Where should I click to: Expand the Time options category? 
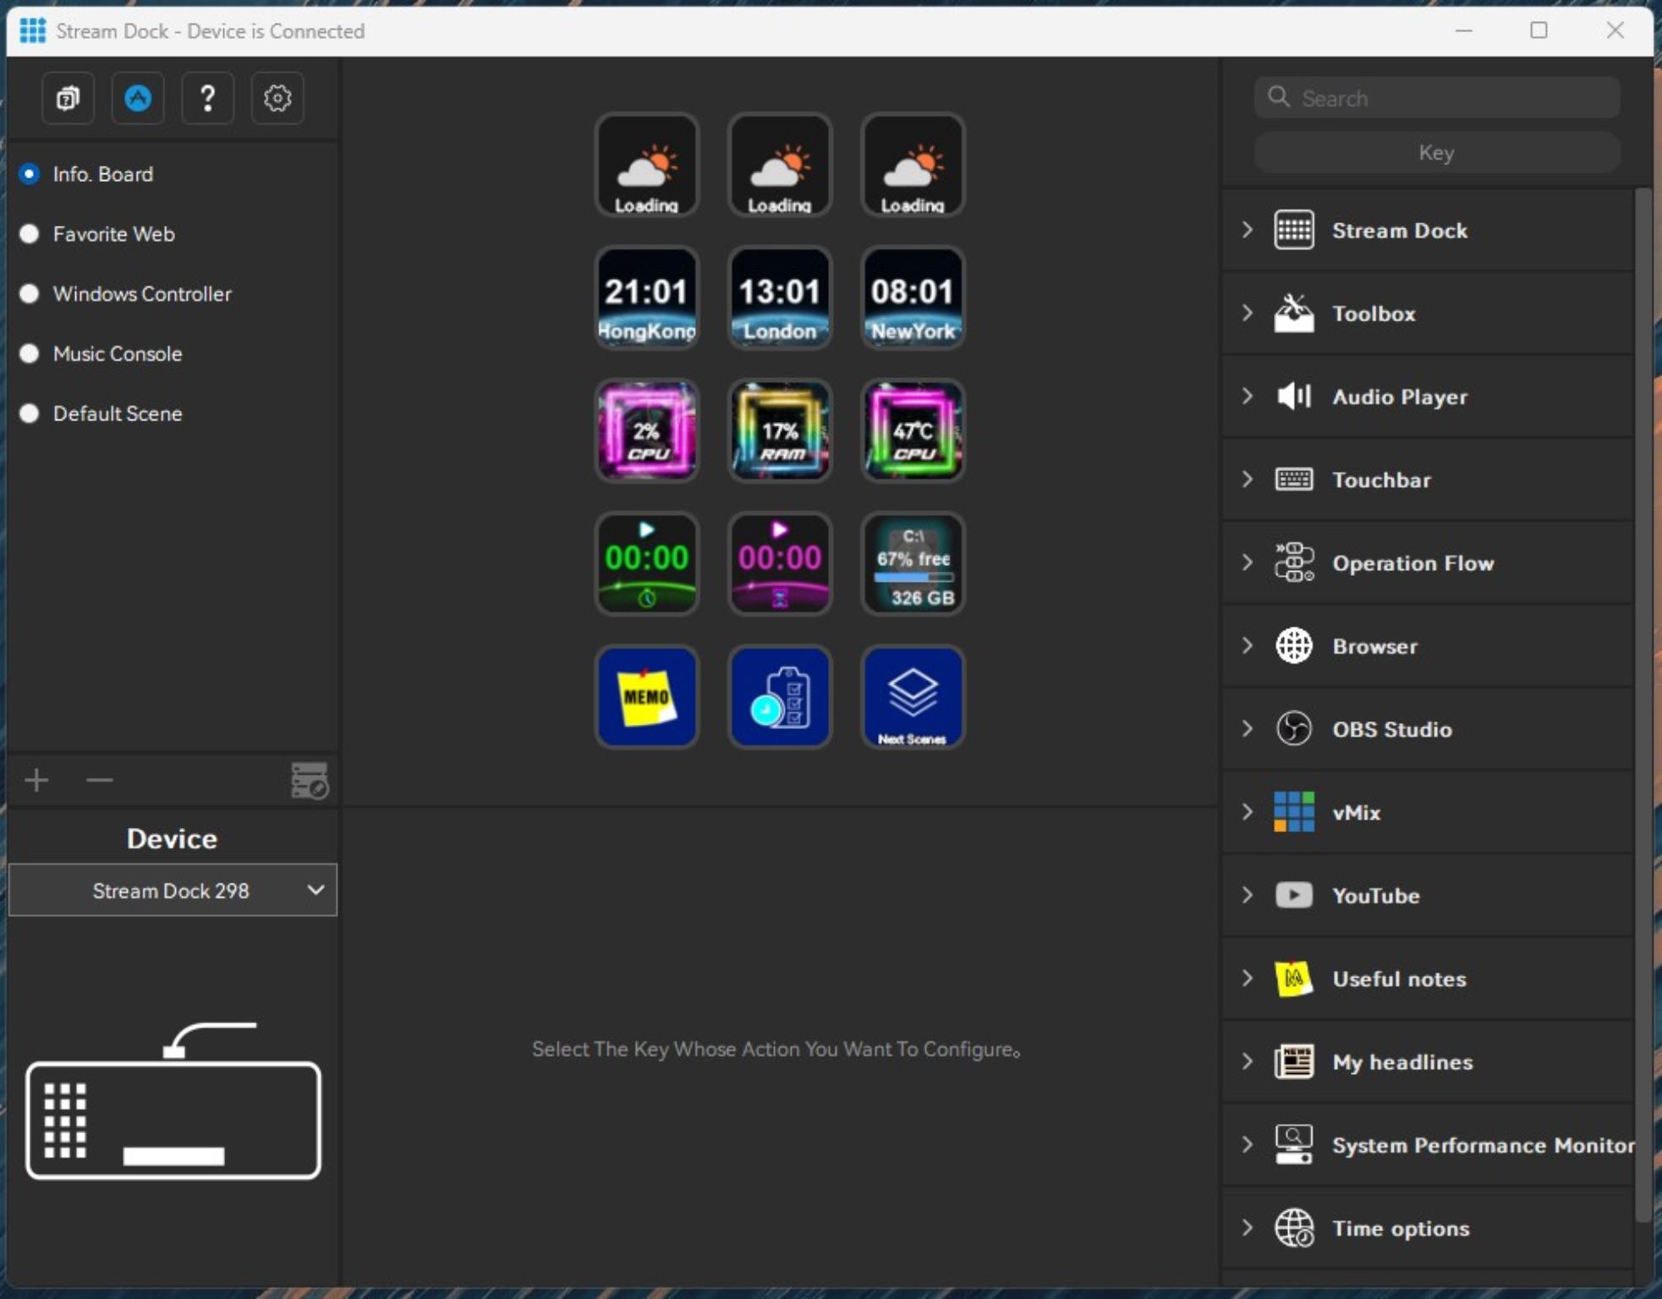coord(1247,1227)
